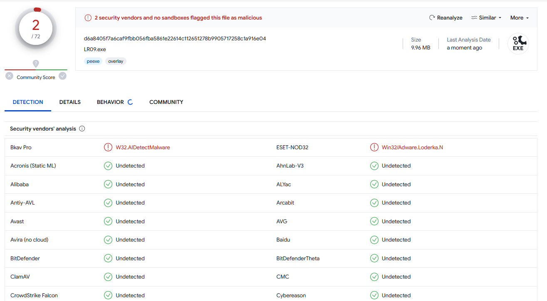Switch to the COMMUNITY tab
Image resolution: width=547 pixels, height=301 pixels.
(166, 102)
